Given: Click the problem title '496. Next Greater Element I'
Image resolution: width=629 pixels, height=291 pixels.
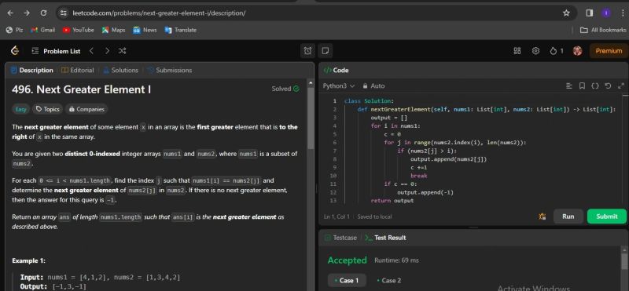Looking at the screenshot, I should pos(82,89).
